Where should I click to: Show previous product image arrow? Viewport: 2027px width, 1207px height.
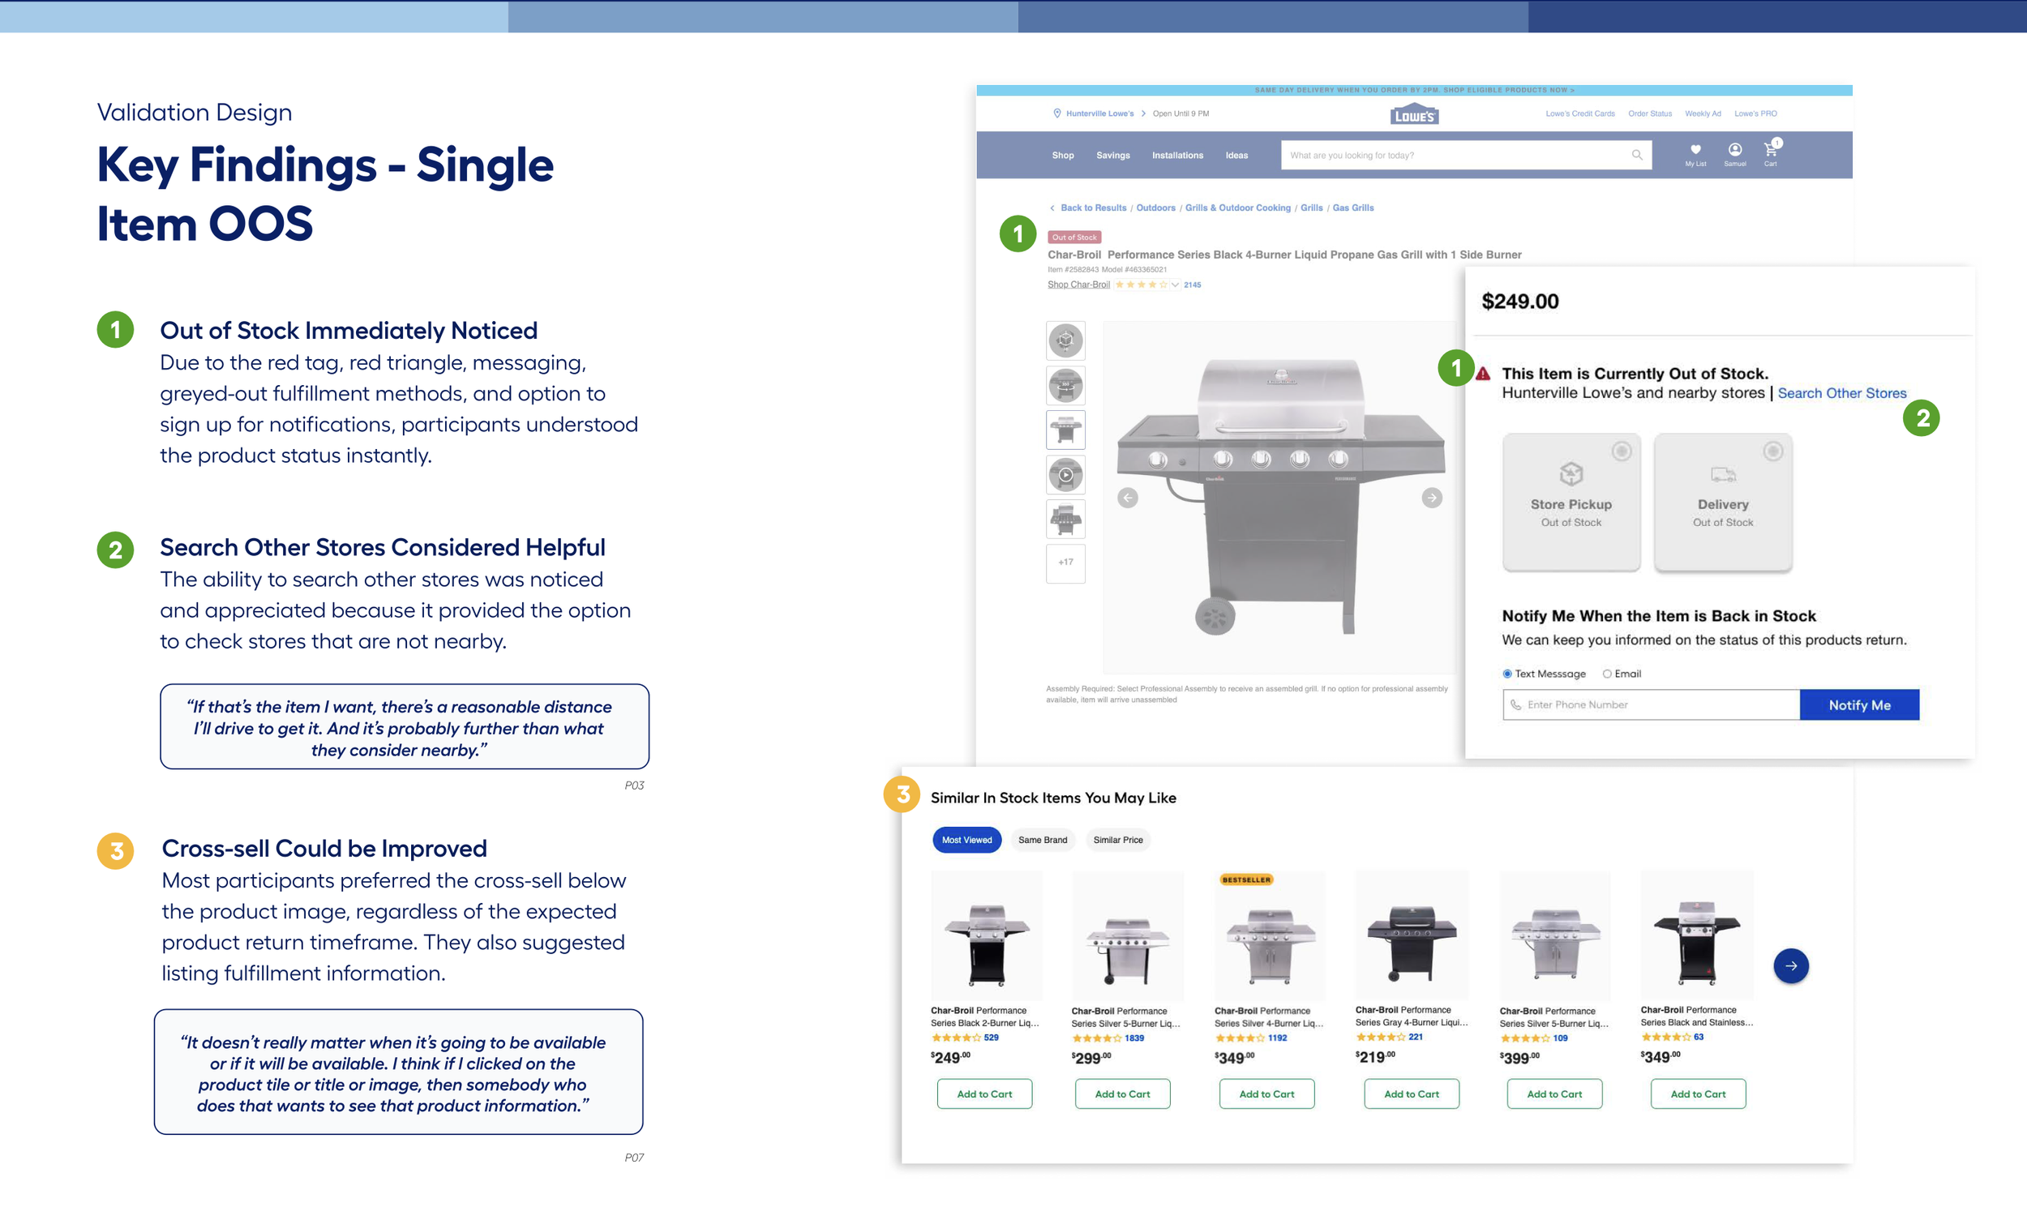(x=1127, y=498)
